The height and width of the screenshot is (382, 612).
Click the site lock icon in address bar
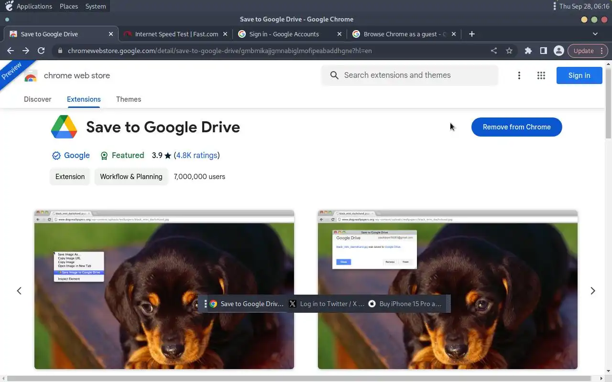point(60,51)
